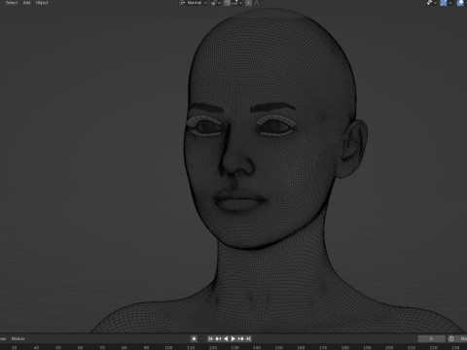Click frame 80 on timeline ruler
The width and height of the screenshot is (467, 350).
point(125,347)
